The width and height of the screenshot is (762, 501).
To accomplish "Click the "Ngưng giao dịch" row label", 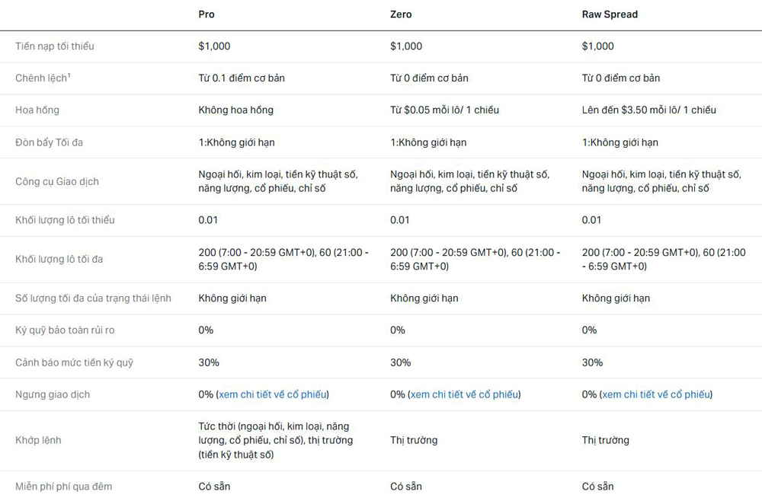I will pos(53,394).
